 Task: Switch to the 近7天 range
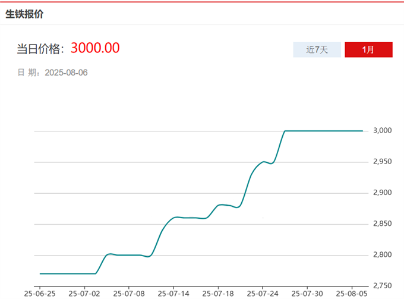pos(317,50)
